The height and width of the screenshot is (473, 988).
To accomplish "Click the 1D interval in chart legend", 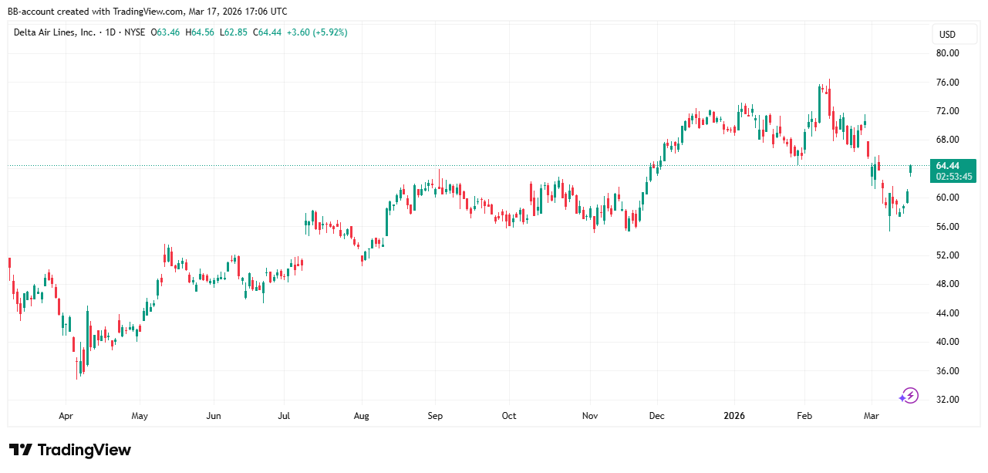I will click(x=113, y=32).
